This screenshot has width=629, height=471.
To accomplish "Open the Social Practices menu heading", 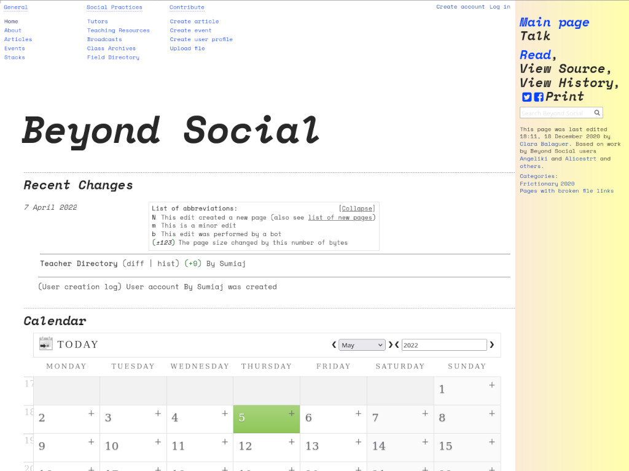I will pos(114,7).
